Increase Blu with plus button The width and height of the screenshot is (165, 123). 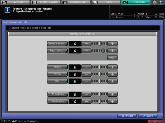(112, 81)
